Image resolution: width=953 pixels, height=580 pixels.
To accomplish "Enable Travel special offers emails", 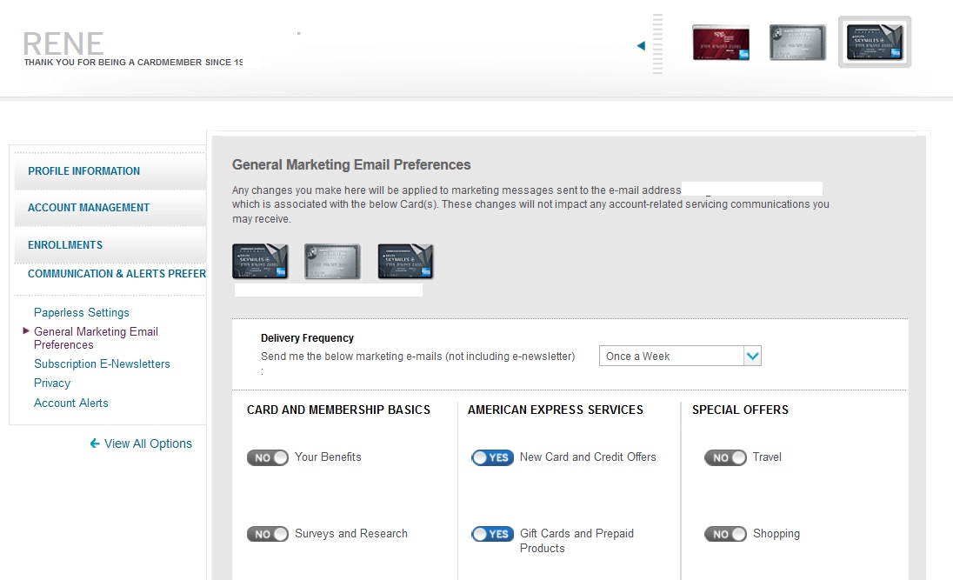I will pos(725,457).
